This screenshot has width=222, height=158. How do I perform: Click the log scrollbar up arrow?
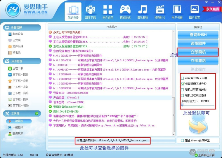174,32
